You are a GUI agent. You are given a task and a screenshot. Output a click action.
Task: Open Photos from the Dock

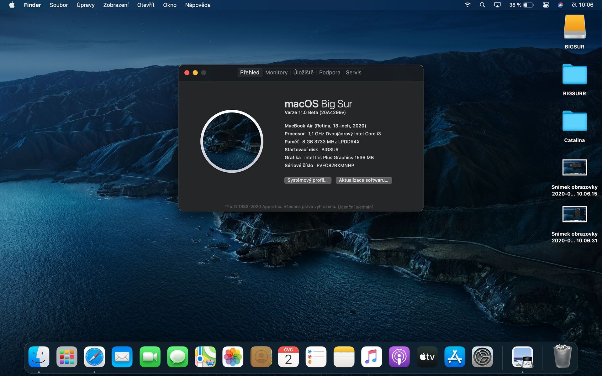pos(233,357)
